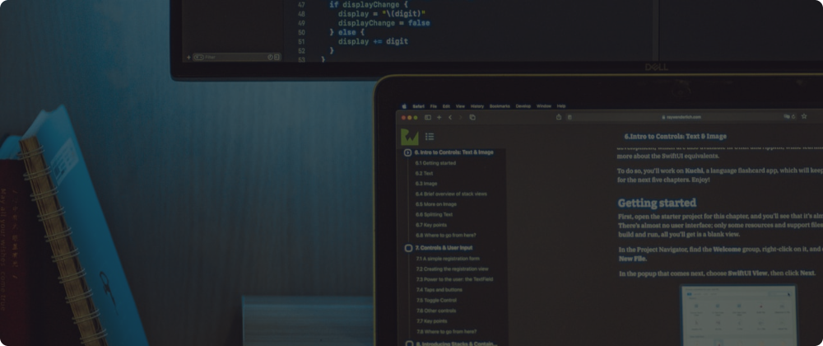Go back with Safari's back arrow
Screen dimensions: 823x346
click(x=450, y=117)
